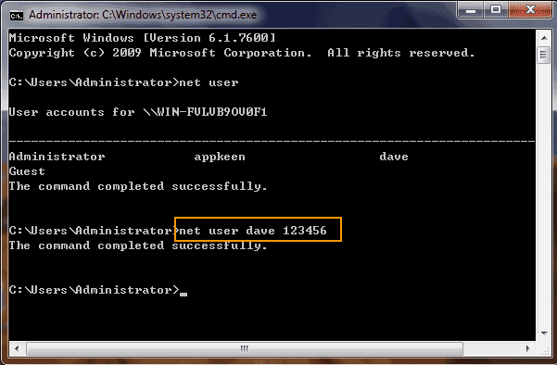Click the vertical scrollbar up arrow

tap(544, 38)
